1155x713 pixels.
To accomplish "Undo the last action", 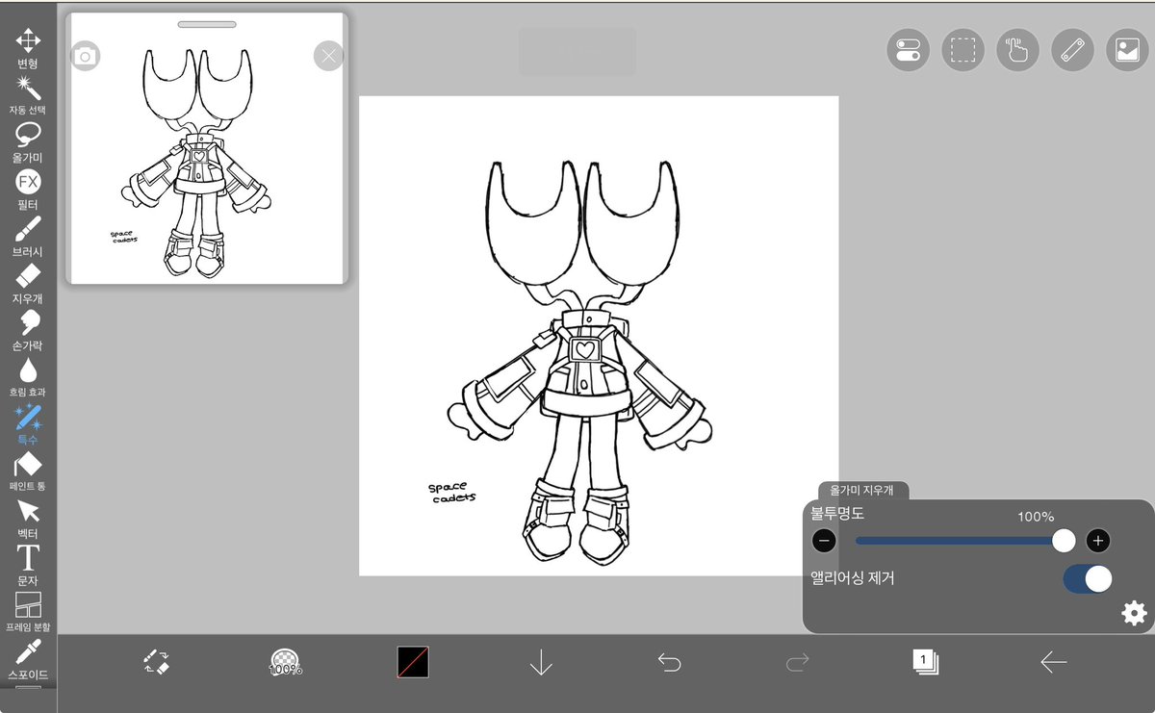I will 669,662.
